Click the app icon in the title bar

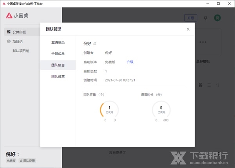(4, 4)
